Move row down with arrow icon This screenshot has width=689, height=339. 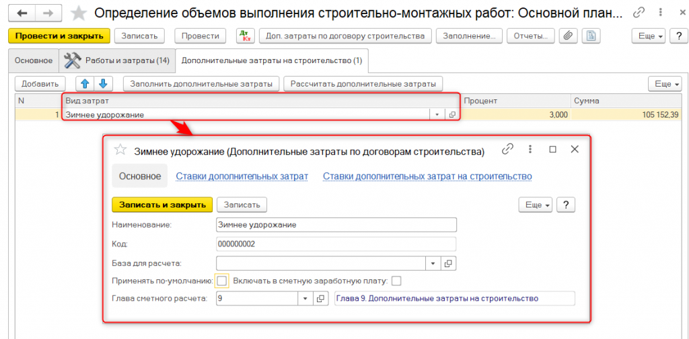102,84
